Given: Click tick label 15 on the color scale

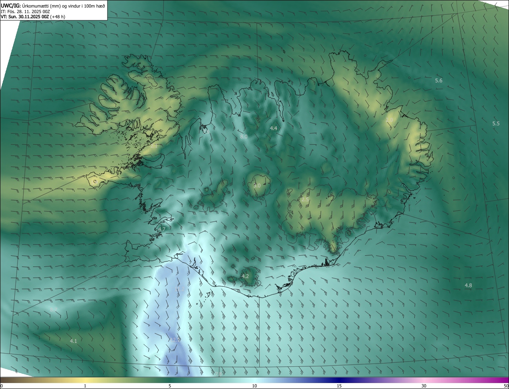Looking at the screenshot, I should (339, 386).
